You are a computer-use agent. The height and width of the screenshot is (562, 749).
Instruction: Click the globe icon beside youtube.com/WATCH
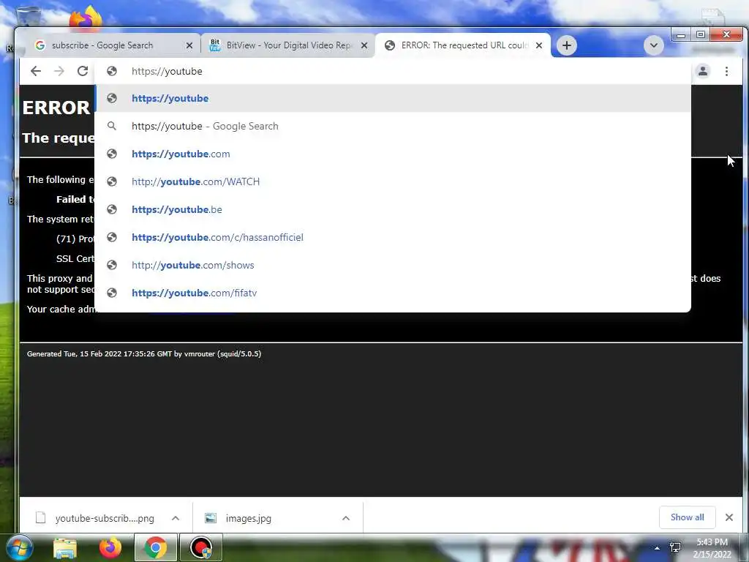coord(112,181)
